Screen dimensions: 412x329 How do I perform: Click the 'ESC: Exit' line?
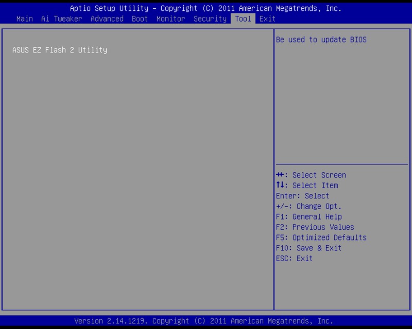294,258
